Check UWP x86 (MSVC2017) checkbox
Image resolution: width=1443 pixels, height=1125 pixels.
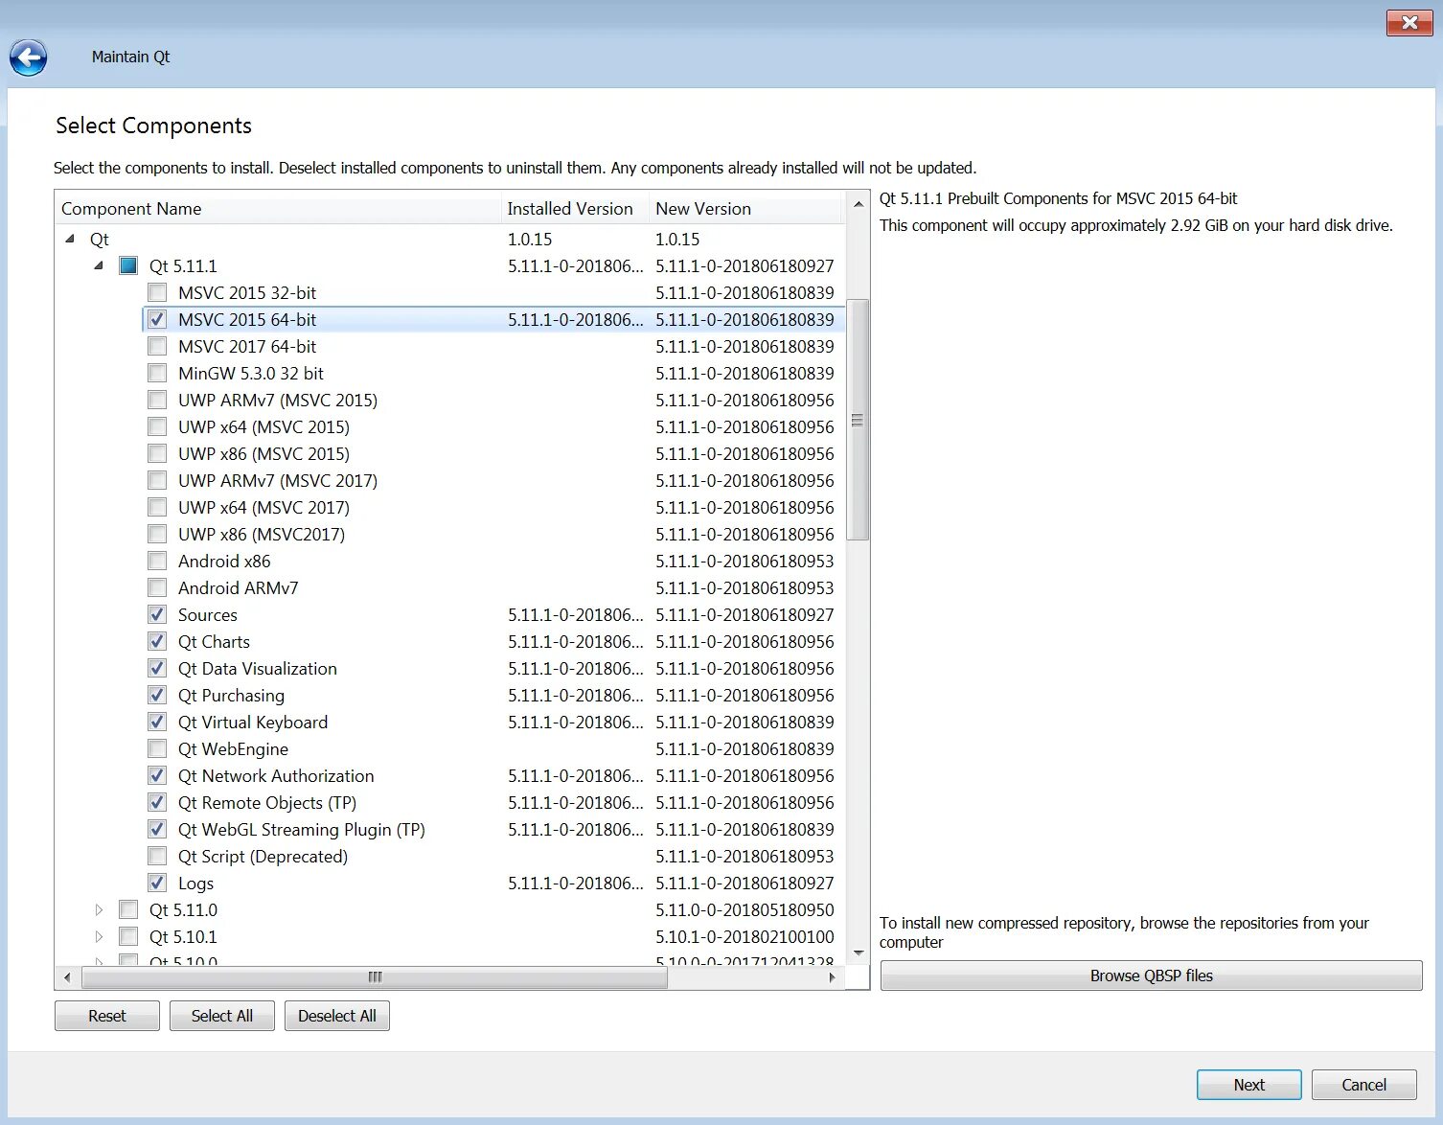157,534
